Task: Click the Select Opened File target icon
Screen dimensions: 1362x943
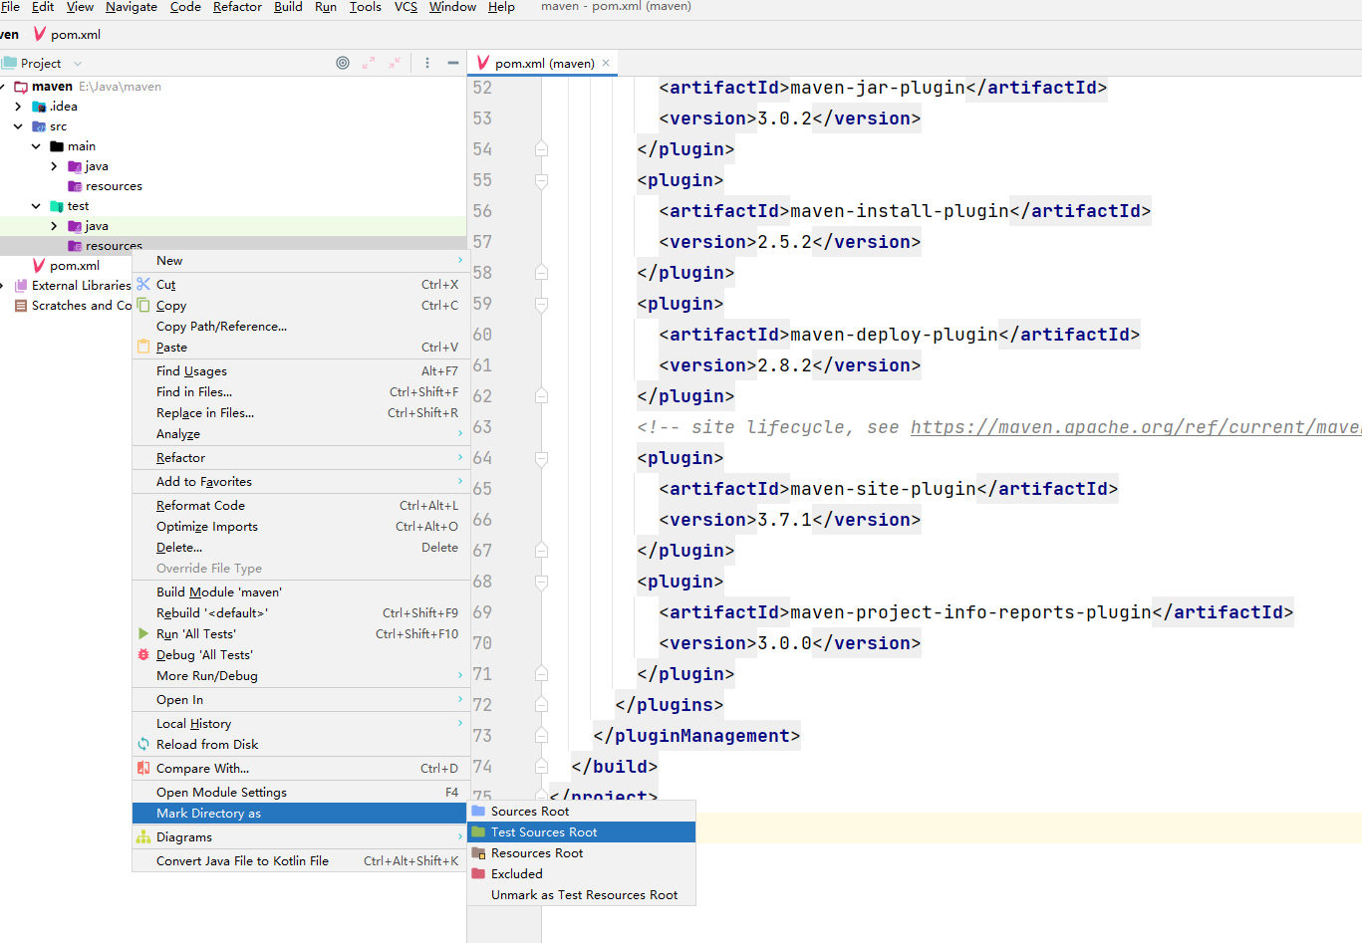Action: pyautogui.click(x=343, y=63)
